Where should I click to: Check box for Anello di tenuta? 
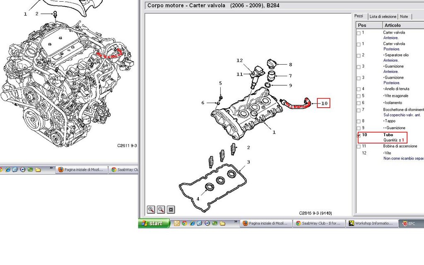click(x=359, y=89)
